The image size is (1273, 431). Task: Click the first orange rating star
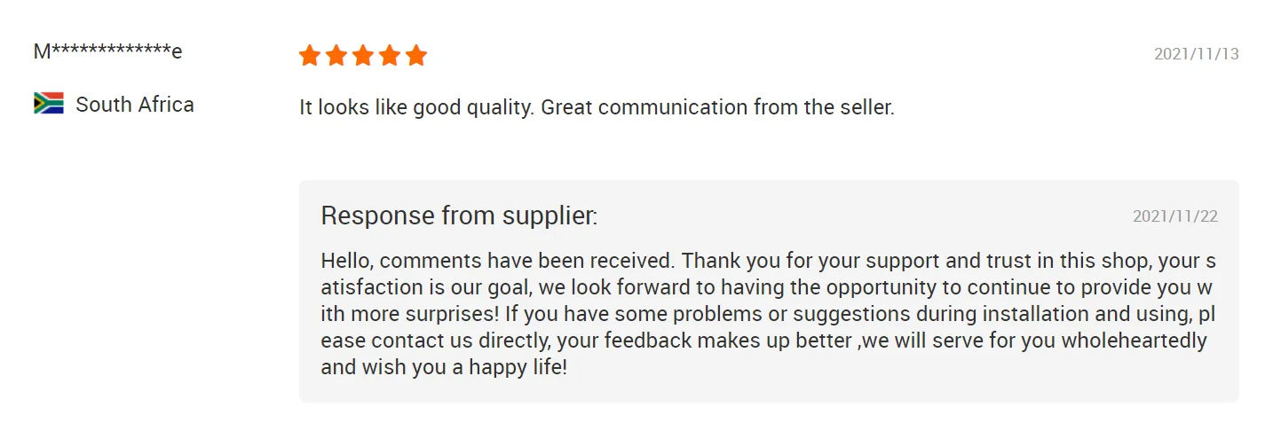(309, 56)
